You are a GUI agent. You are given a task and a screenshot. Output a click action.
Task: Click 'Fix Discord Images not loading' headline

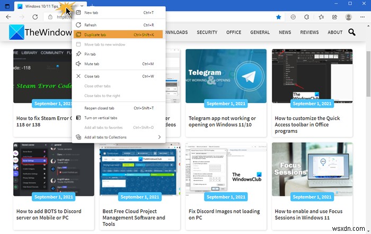tap(224, 214)
